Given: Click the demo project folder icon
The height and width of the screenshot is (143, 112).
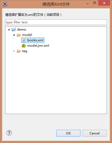Looking at the screenshot, I should point(14,29).
